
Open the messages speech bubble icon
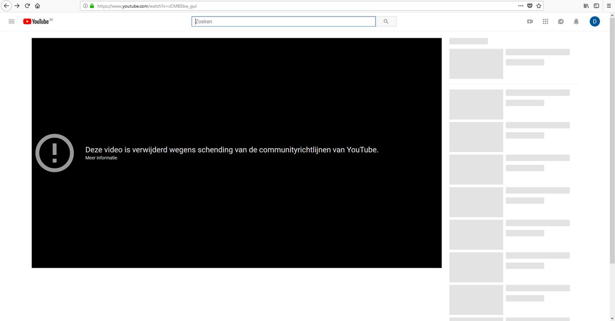561,21
